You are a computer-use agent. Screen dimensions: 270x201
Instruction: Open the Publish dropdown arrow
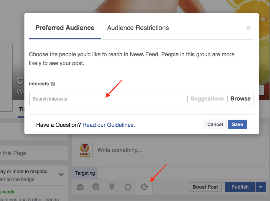point(261,187)
